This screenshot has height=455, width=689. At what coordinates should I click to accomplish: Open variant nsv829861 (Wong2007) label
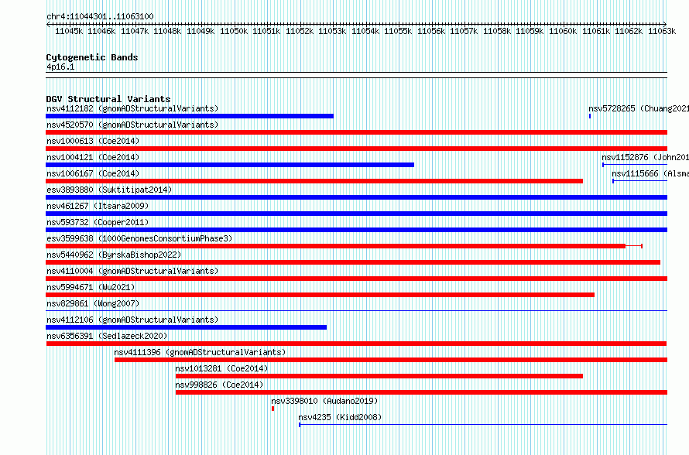click(93, 303)
